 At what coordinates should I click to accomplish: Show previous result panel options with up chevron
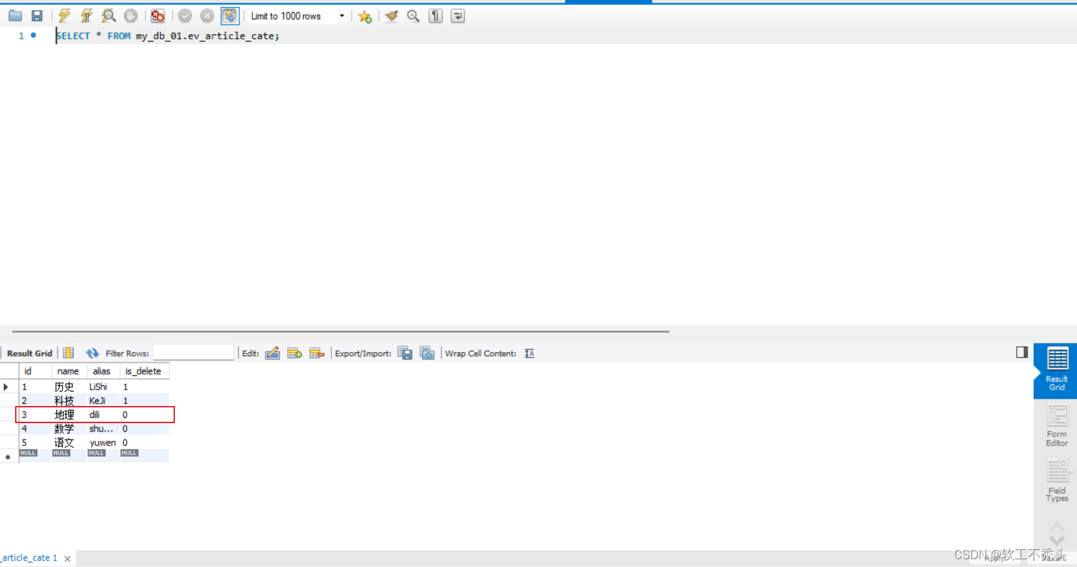click(x=1057, y=527)
